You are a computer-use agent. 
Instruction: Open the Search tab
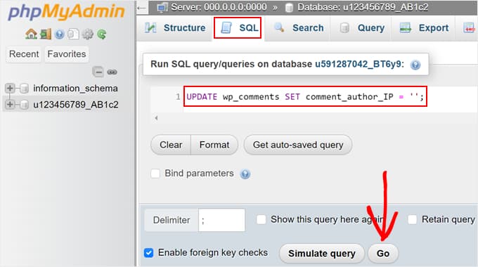click(298, 28)
